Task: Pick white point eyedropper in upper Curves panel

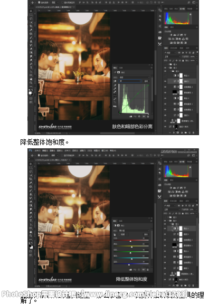Action: click(115, 92)
